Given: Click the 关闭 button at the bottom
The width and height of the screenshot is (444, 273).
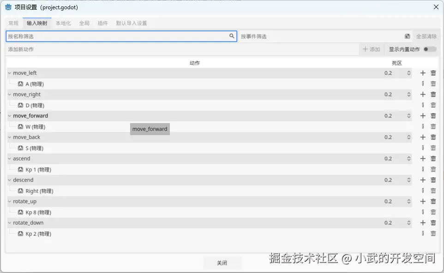Looking at the screenshot, I should [222, 263].
